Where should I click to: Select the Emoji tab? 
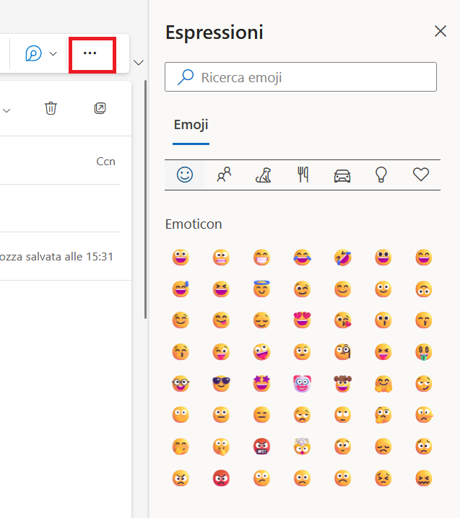point(191,125)
